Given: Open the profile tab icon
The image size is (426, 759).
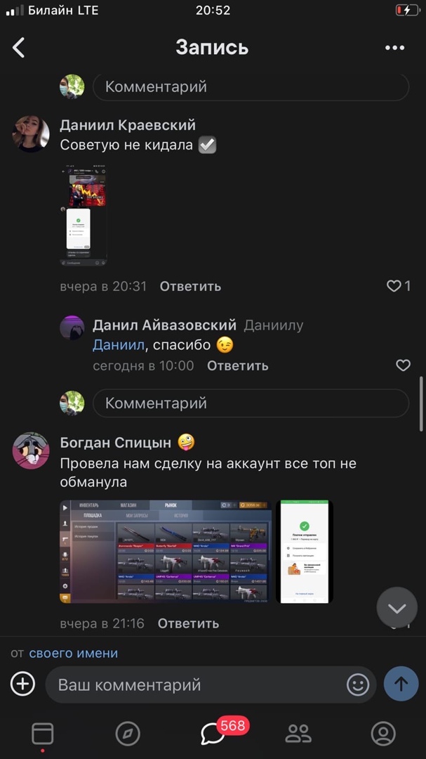Looking at the screenshot, I should click(383, 734).
